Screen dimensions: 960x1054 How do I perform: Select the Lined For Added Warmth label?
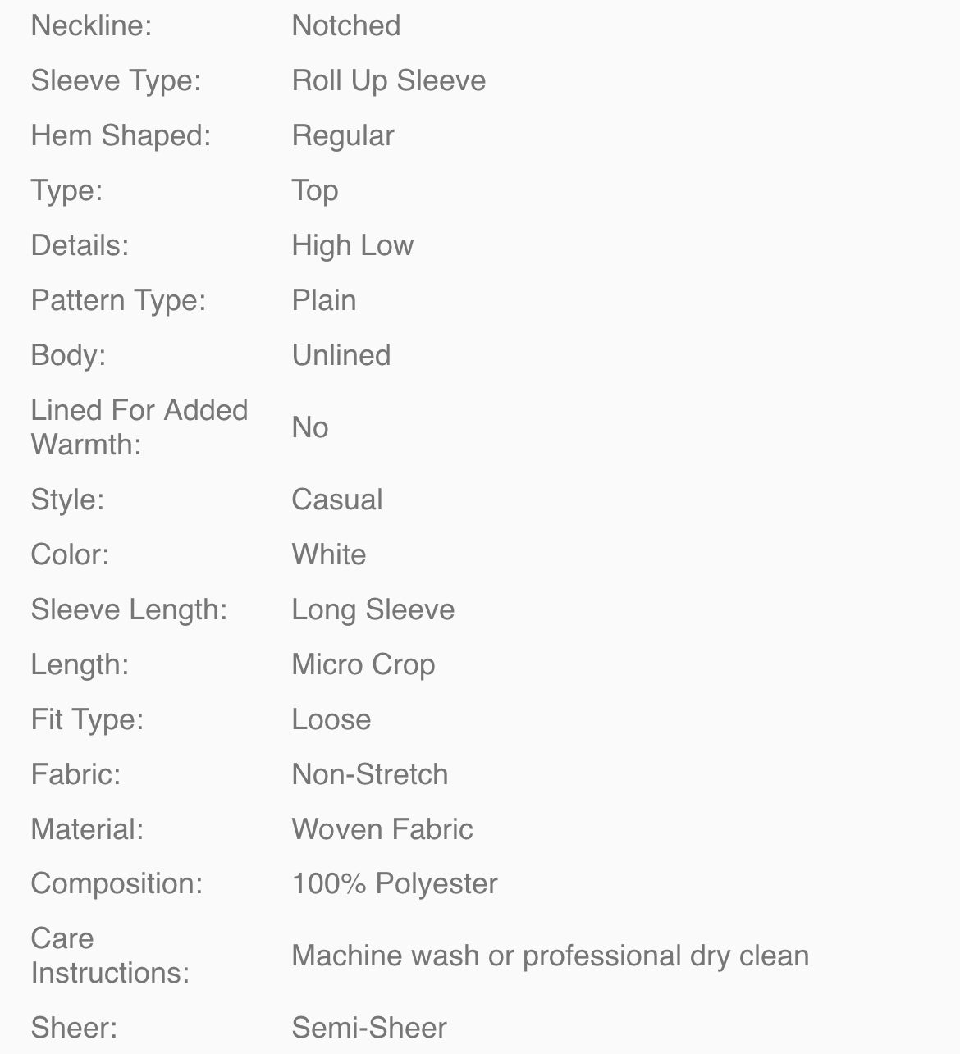(139, 427)
